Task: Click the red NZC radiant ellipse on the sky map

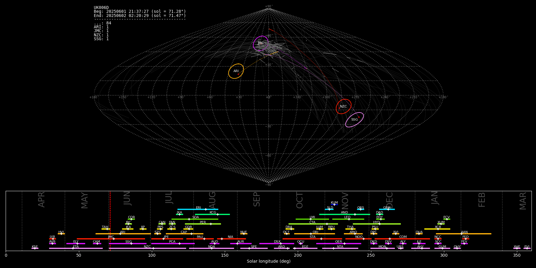Action: (x=344, y=107)
